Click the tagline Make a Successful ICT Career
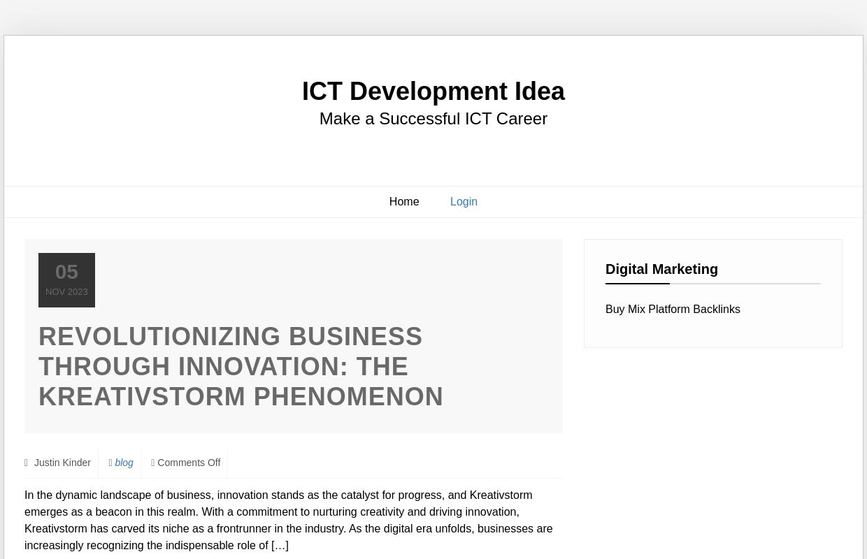The image size is (867, 559). (x=433, y=119)
